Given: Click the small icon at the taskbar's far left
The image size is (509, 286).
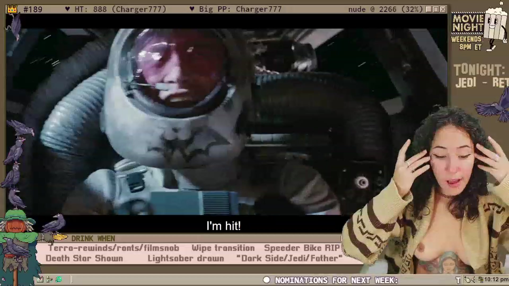Looking at the screenshot, I should click(x=3, y=279).
